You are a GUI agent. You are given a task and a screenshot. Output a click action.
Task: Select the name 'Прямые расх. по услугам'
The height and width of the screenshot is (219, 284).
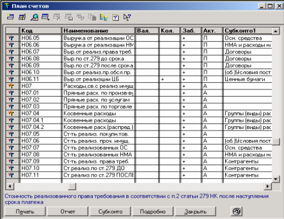(98, 99)
